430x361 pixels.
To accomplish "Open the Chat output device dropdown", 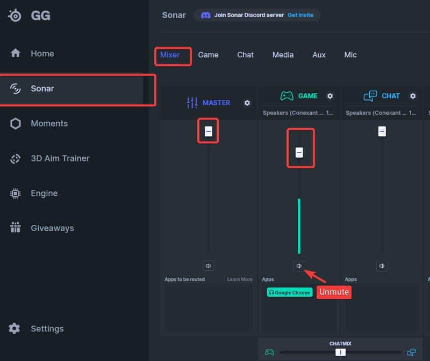I will click(381, 113).
